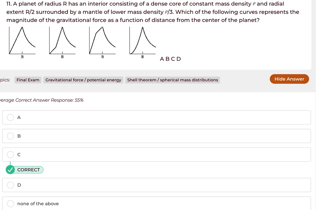
Task: Click the CORRECT badge label
Action: [28, 170]
